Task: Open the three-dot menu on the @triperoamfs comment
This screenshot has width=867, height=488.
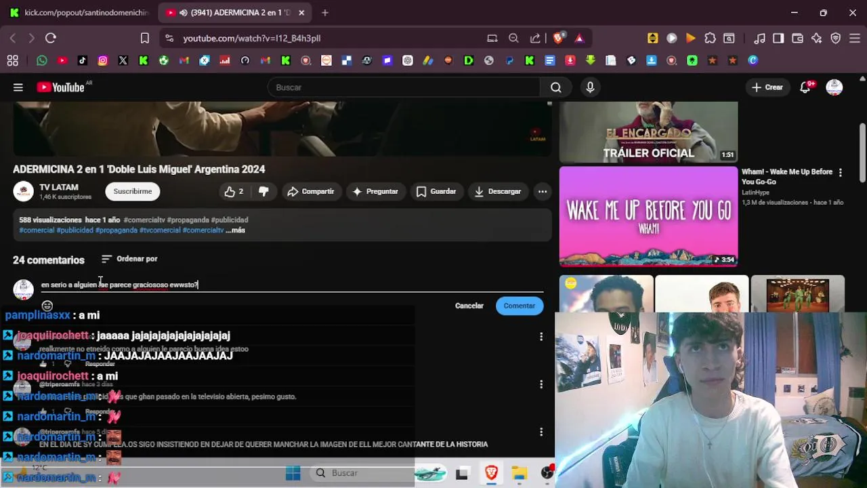Action: coord(541,384)
